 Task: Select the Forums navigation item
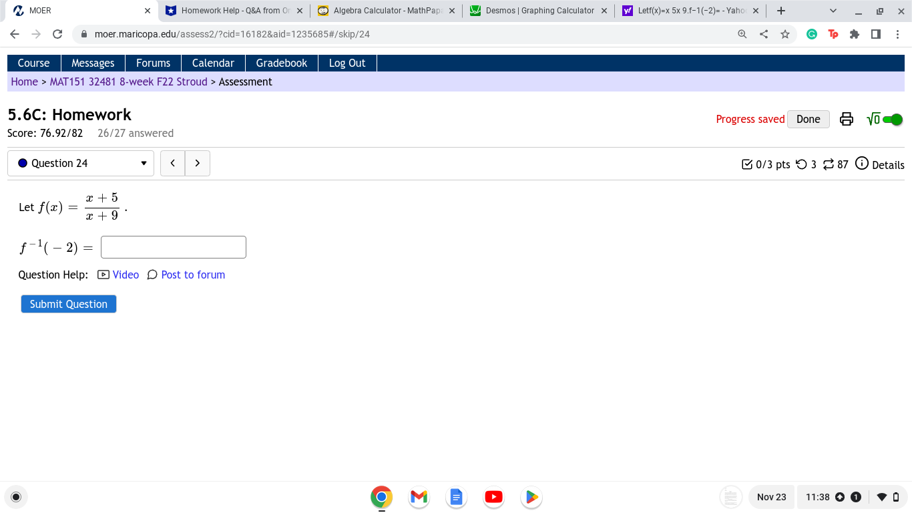153,63
